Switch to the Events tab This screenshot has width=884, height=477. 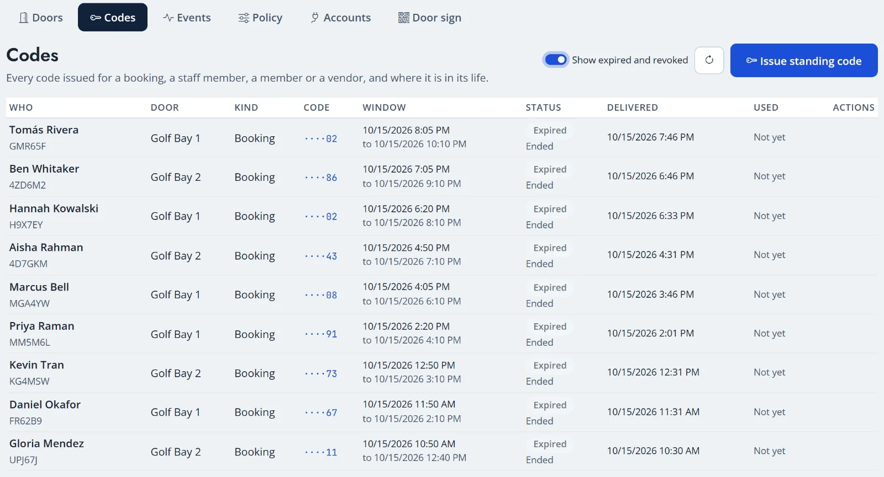[187, 18]
